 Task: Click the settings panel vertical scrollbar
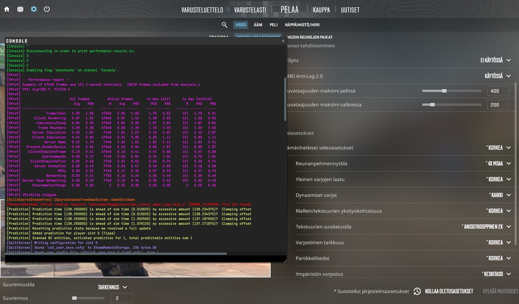(515, 164)
